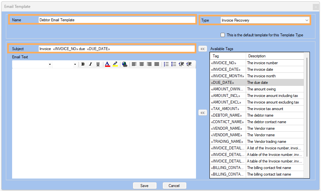Increase the indent of the email text
This screenshot has width=321, height=191.
click(x=189, y=64)
